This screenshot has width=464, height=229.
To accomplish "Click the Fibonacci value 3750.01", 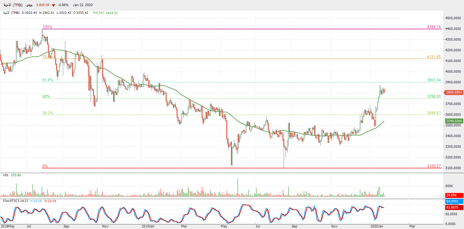I will [434, 96].
